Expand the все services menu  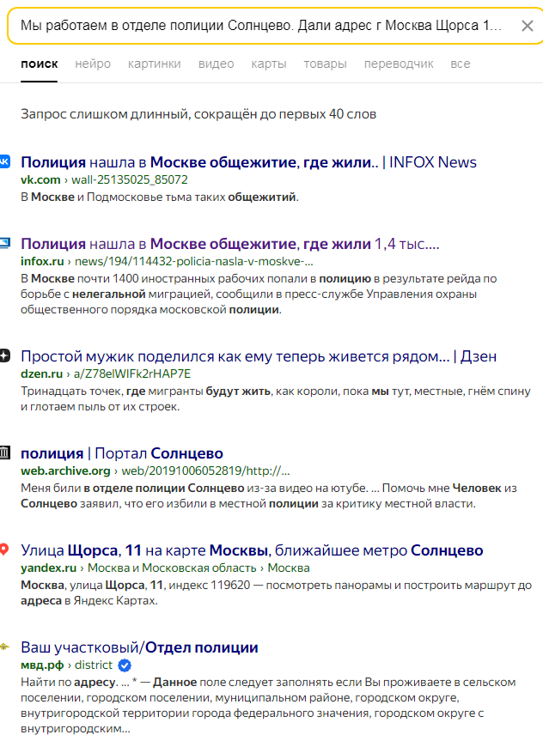coord(460,64)
